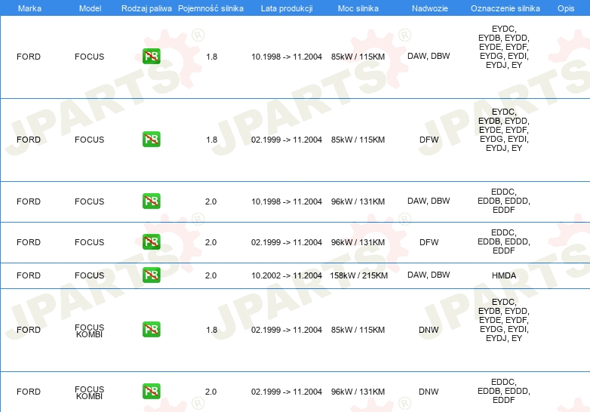This screenshot has height=412, width=590.
Task: Click the Model column header
Action: click(90, 8)
